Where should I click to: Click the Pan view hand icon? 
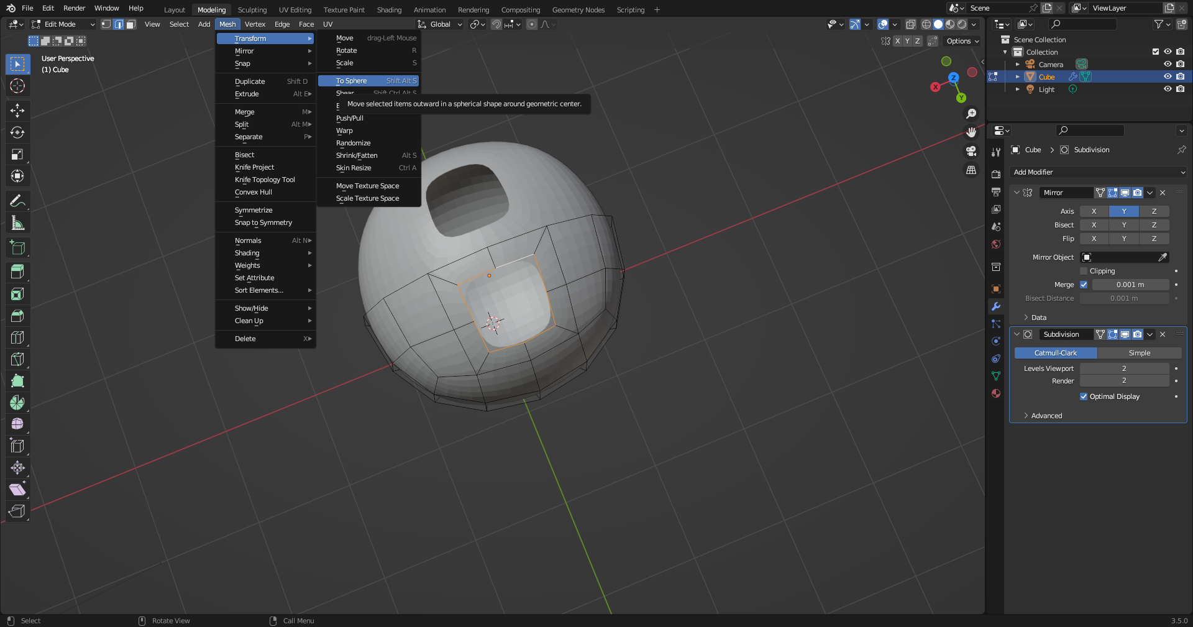click(971, 132)
